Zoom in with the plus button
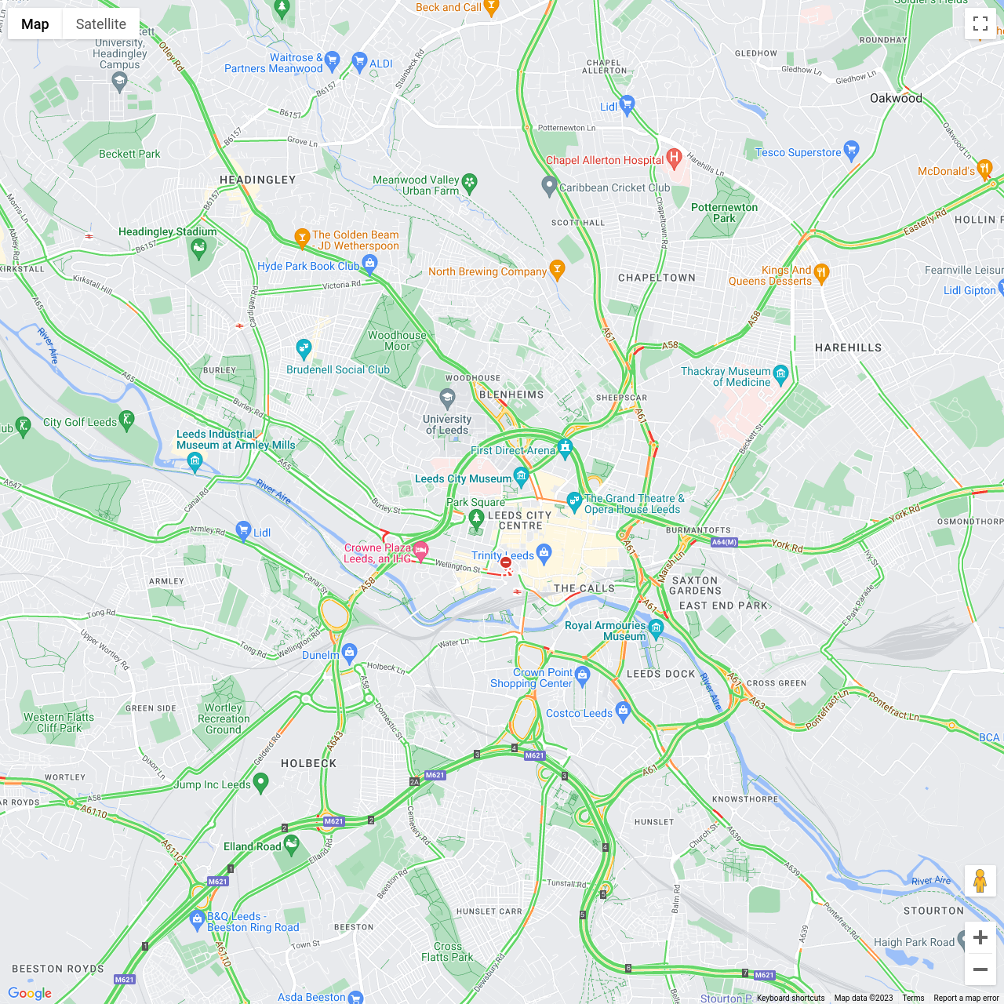This screenshot has width=1004, height=1004. [980, 937]
